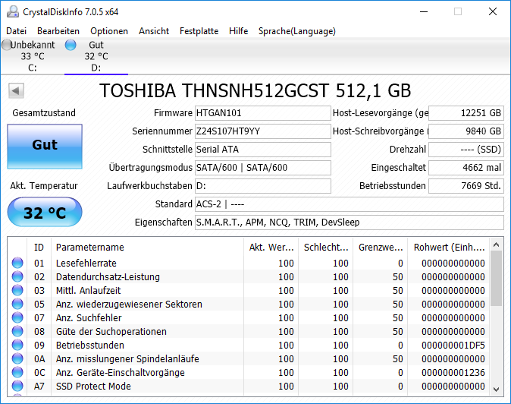Click the Schlecht... column header
Image resolution: width=511 pixels, height=404 pixels.
[x=326, y=247]
